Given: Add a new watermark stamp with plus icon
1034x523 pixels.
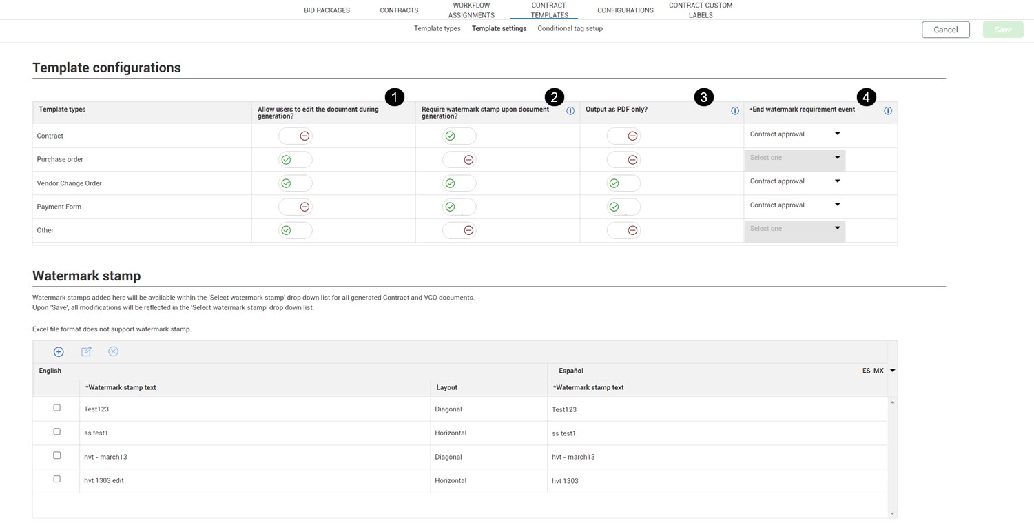Looking at the screenshot, I should [x=59, y=351].
